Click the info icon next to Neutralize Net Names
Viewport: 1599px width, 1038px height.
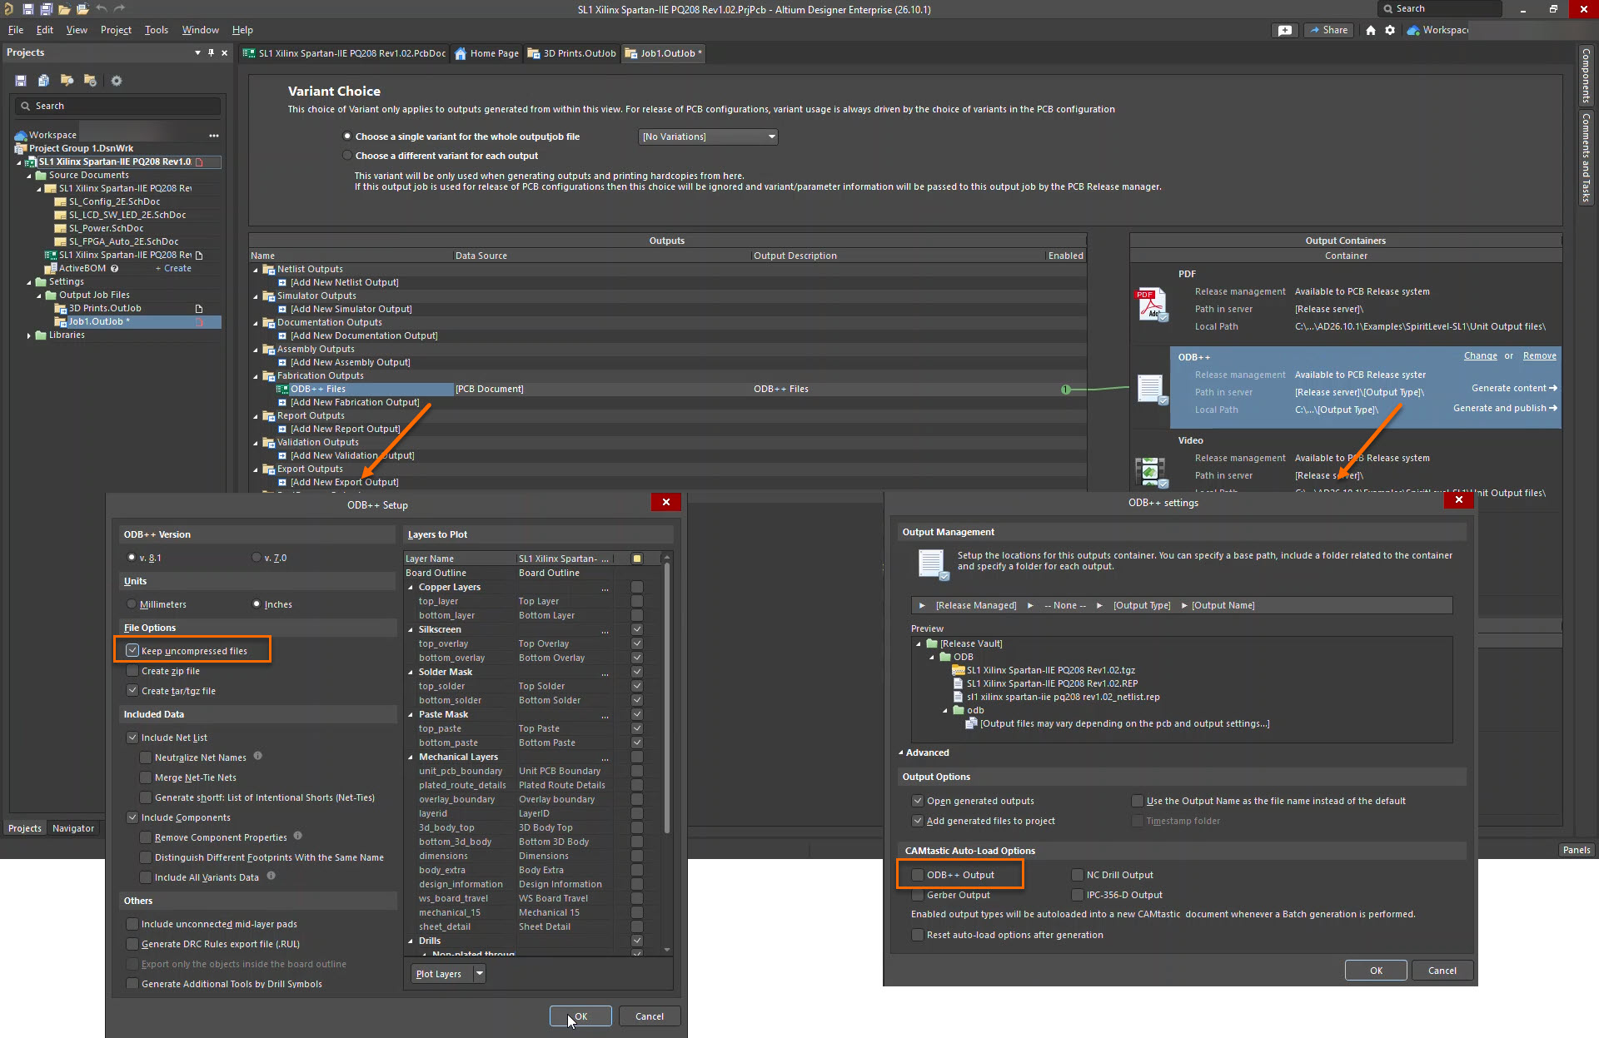pos(258,756)
